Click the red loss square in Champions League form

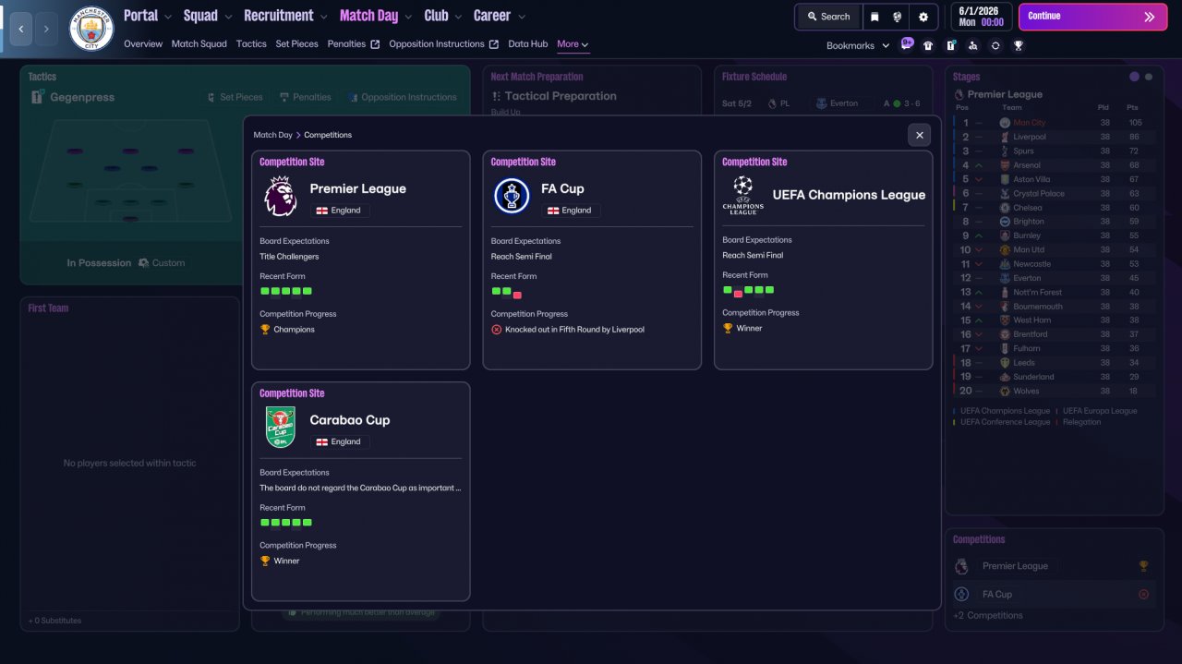(738, 293)
